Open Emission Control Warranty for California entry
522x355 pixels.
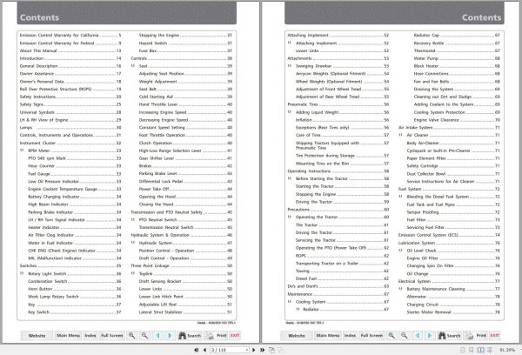tap(70, 36)
